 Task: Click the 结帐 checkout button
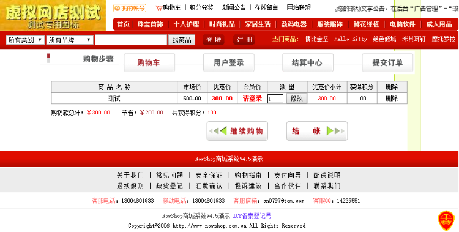point(317,131)
